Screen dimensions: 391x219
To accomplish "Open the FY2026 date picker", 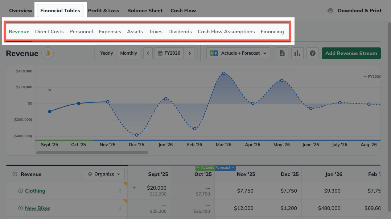I will coord(169,53).
